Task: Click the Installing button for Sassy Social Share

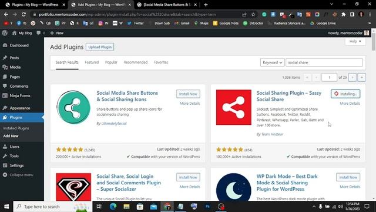Action: pyautogui.click(x=345, y=94)
